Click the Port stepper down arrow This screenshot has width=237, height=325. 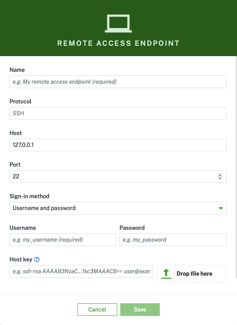(220, 178)
